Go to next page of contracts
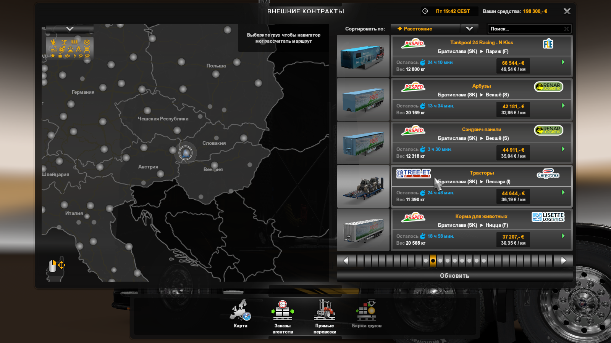 pos(564,261)
